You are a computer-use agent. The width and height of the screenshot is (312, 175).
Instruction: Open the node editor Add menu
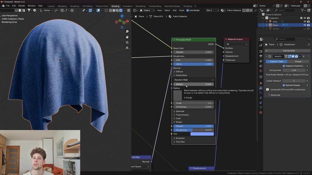[x=174, y=10]
